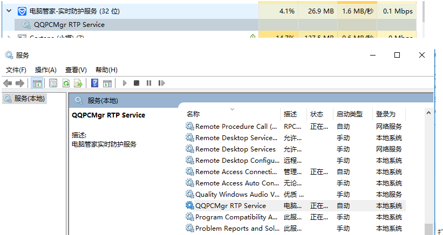Select the Remote Desktop Configu... row
This screenshot has height=235, width=443.
pos(295,160)
